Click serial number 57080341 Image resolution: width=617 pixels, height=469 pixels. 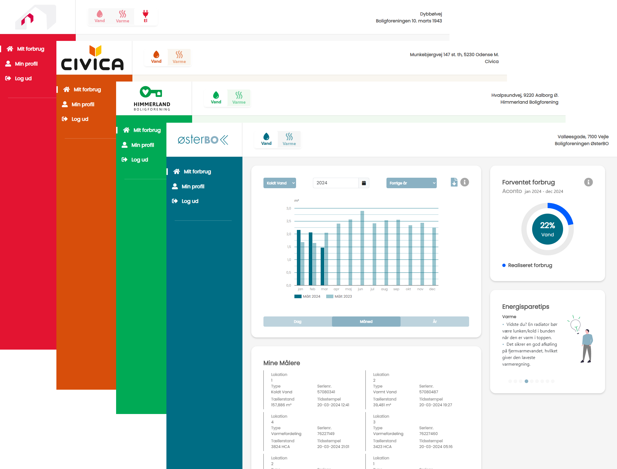(326, 392)
